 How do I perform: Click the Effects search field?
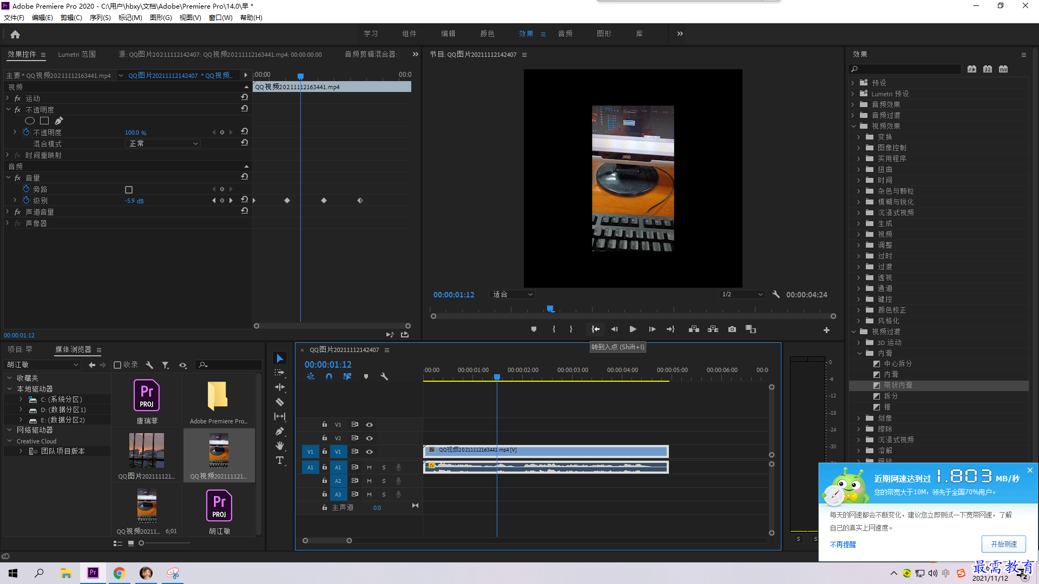tap(905, 69)
